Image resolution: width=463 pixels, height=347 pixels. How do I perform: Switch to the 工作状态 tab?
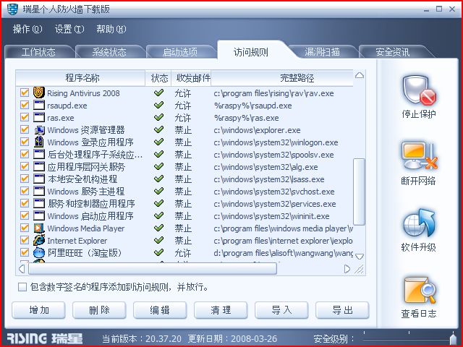click(x=38, y=52)
